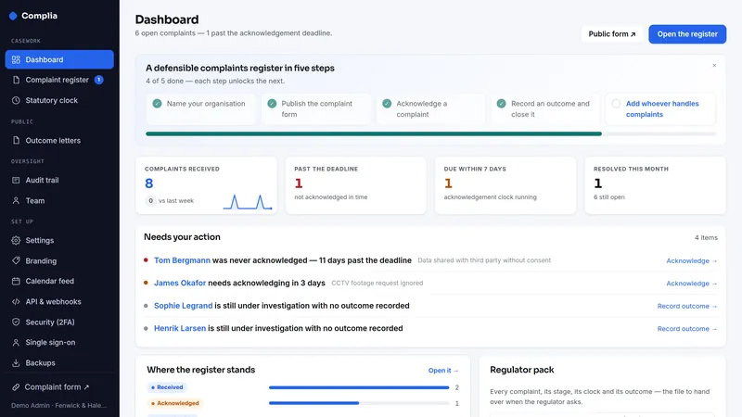Open Backups page

click(x=59, y=362)
